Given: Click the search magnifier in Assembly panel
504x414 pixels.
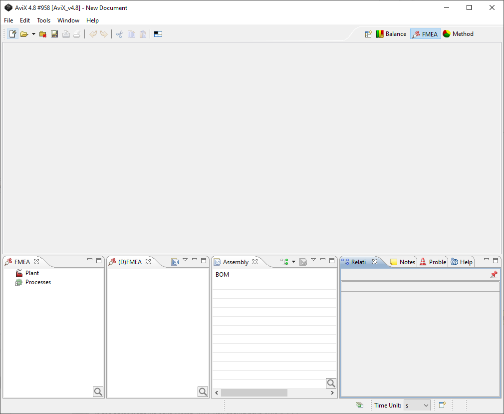Looking at the screenshot, I should coord(331,383).
